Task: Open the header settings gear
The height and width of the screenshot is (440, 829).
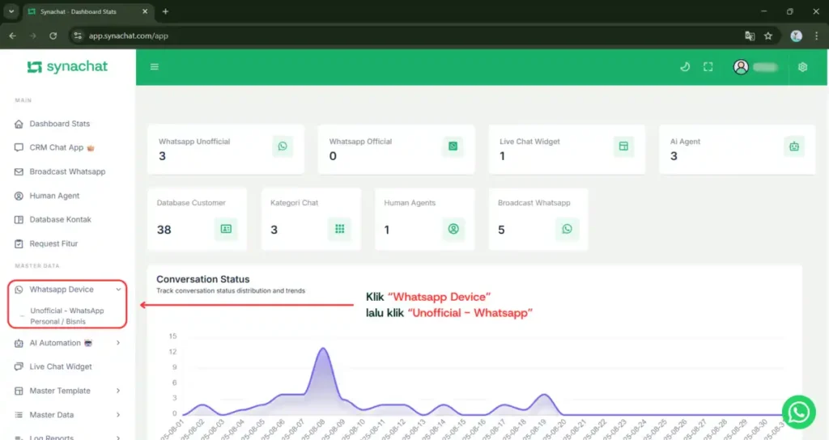Action: click(802, 67)
